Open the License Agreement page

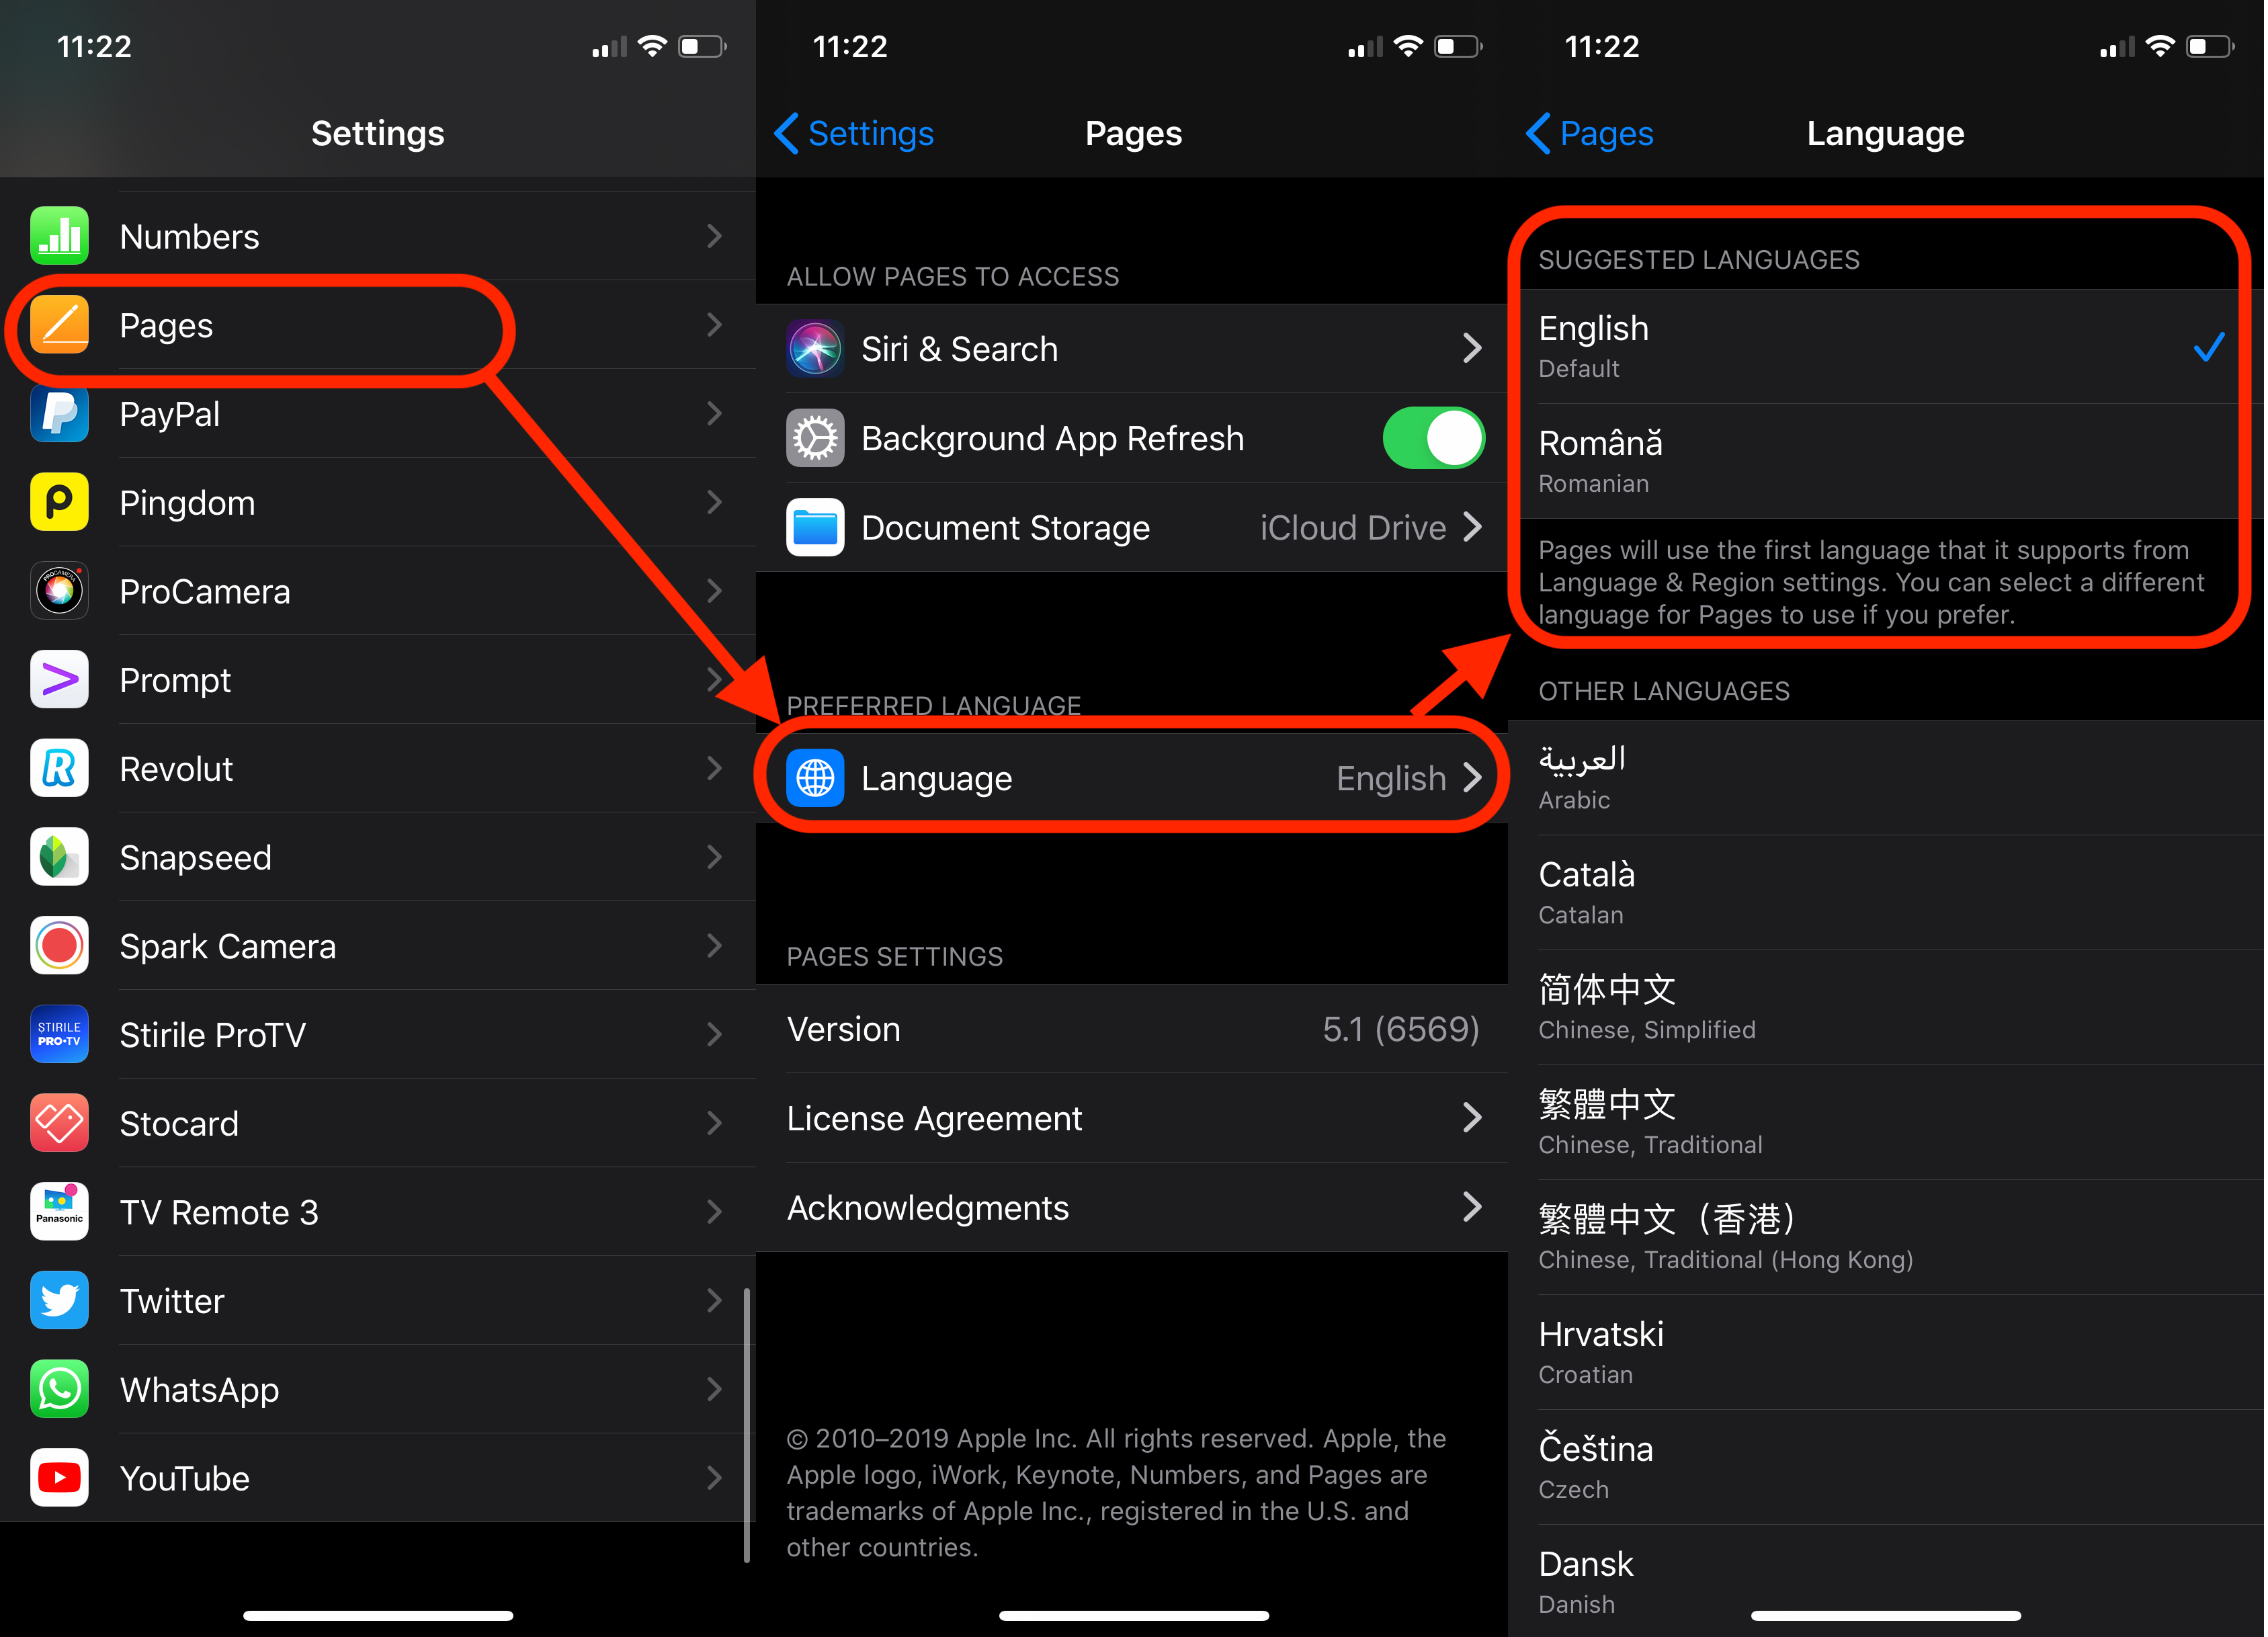click(x=1136, y=1116)
